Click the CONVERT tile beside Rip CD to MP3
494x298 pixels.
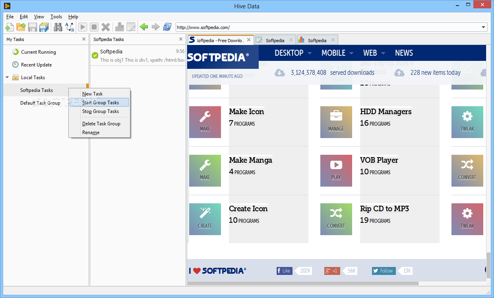tap(336, 219)
